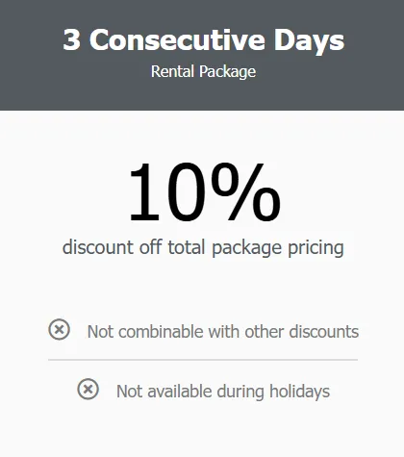
Task: Click the large 10% discount figure
Action: tap(205, 192)
